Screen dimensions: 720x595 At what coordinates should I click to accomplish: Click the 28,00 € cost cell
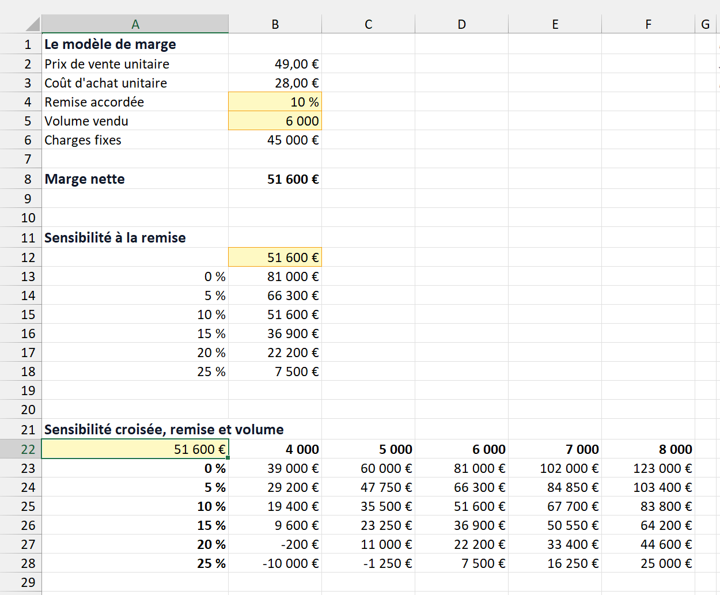tap(275, 83)
